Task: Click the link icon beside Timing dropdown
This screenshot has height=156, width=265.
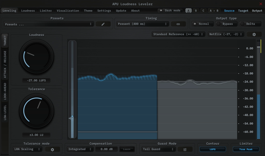Action: point(178,24)
